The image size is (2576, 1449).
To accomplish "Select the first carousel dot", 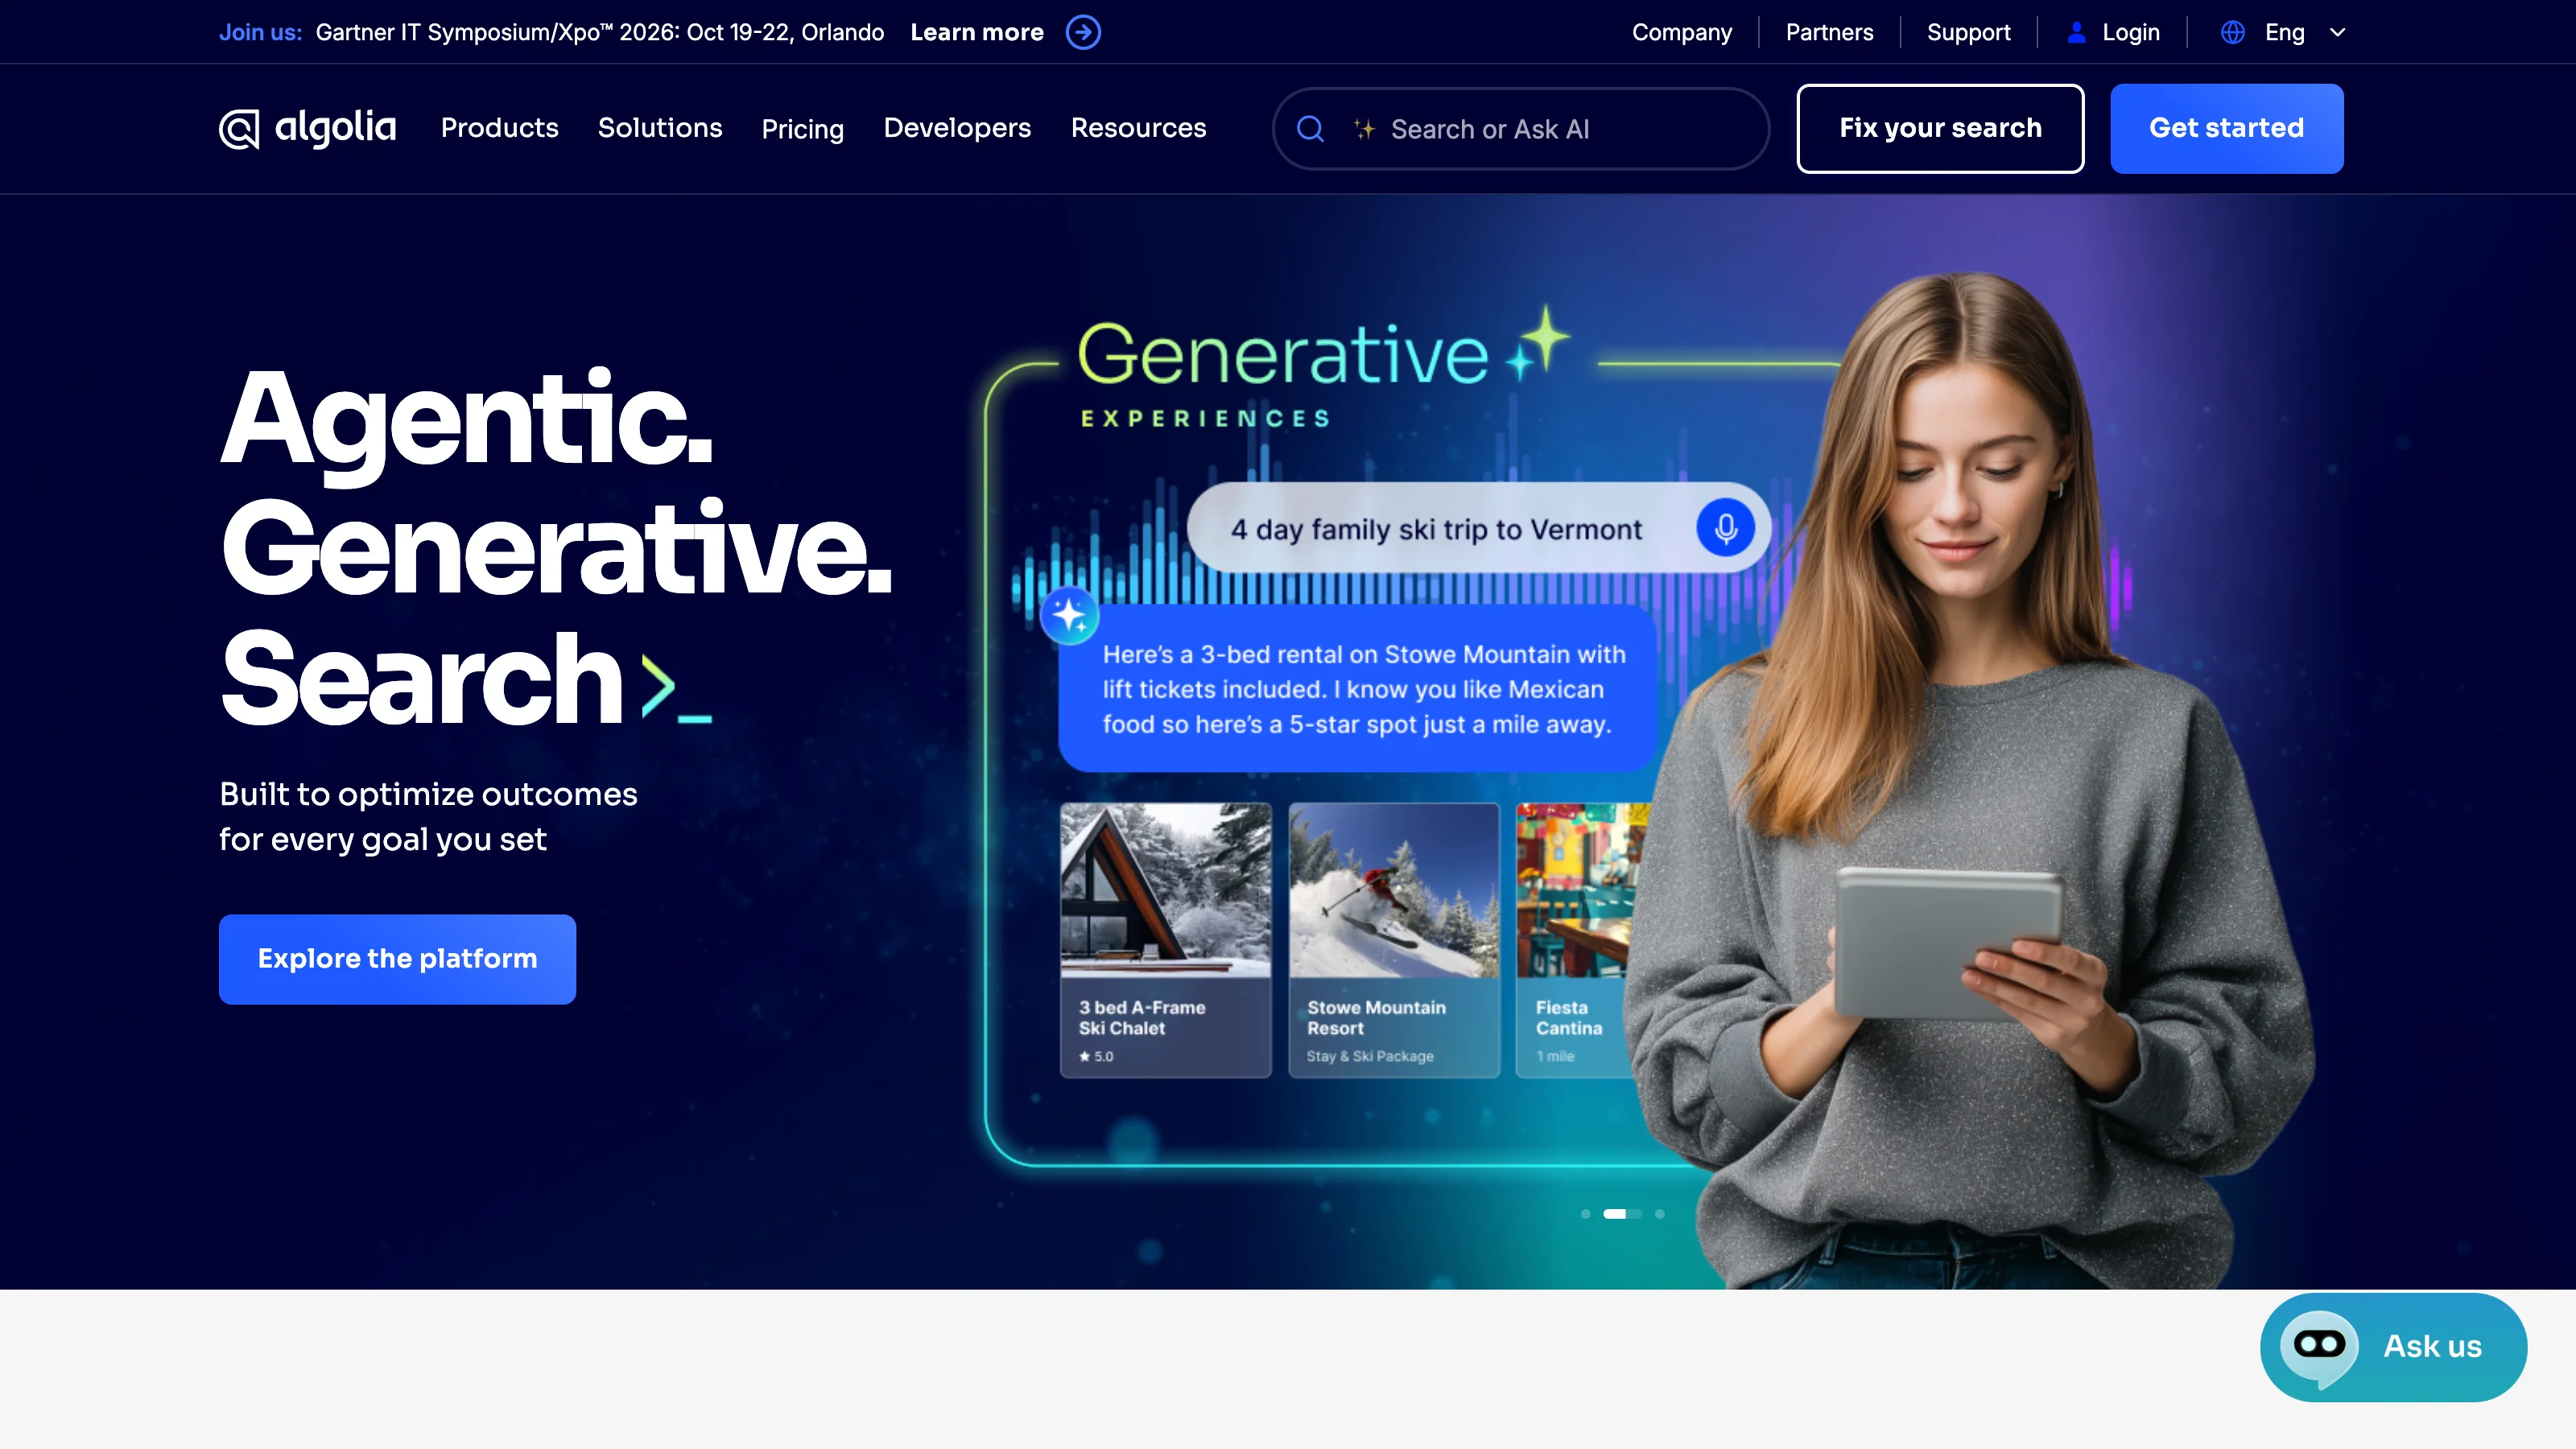I will pos(1585,1214).
